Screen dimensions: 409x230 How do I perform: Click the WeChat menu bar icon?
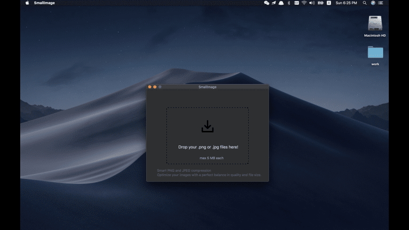pyautogui.click(x=266, y=3)
